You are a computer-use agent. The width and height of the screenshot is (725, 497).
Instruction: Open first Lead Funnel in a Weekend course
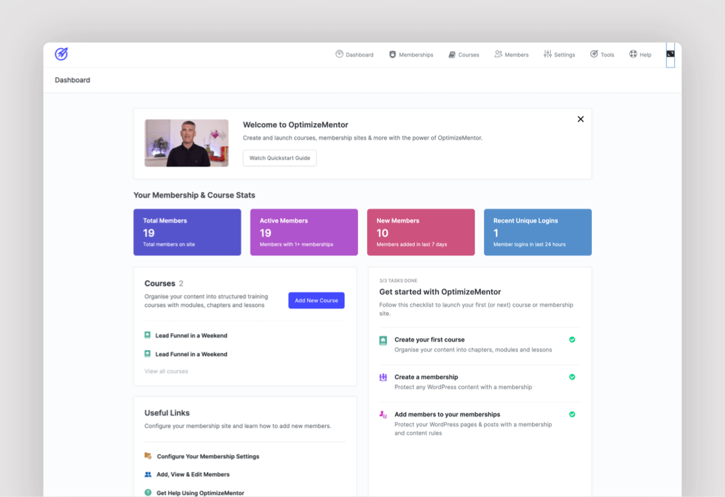(x=191, y=335)
